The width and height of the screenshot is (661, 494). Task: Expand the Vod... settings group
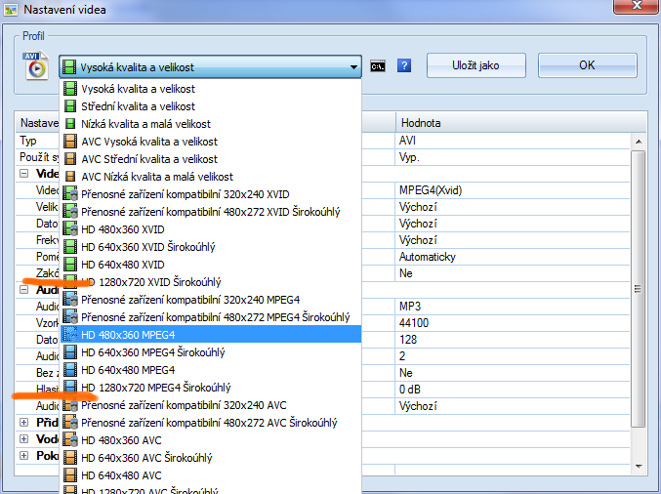click(24, 438)
